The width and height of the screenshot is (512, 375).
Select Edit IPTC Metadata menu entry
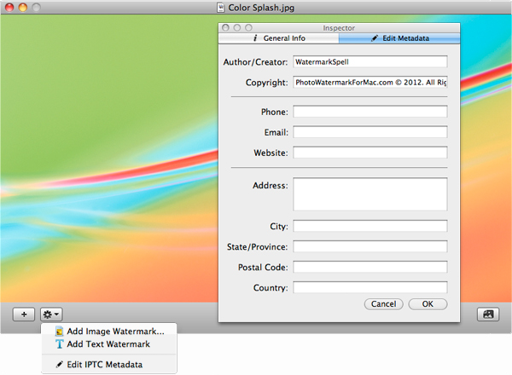(109, 365)
